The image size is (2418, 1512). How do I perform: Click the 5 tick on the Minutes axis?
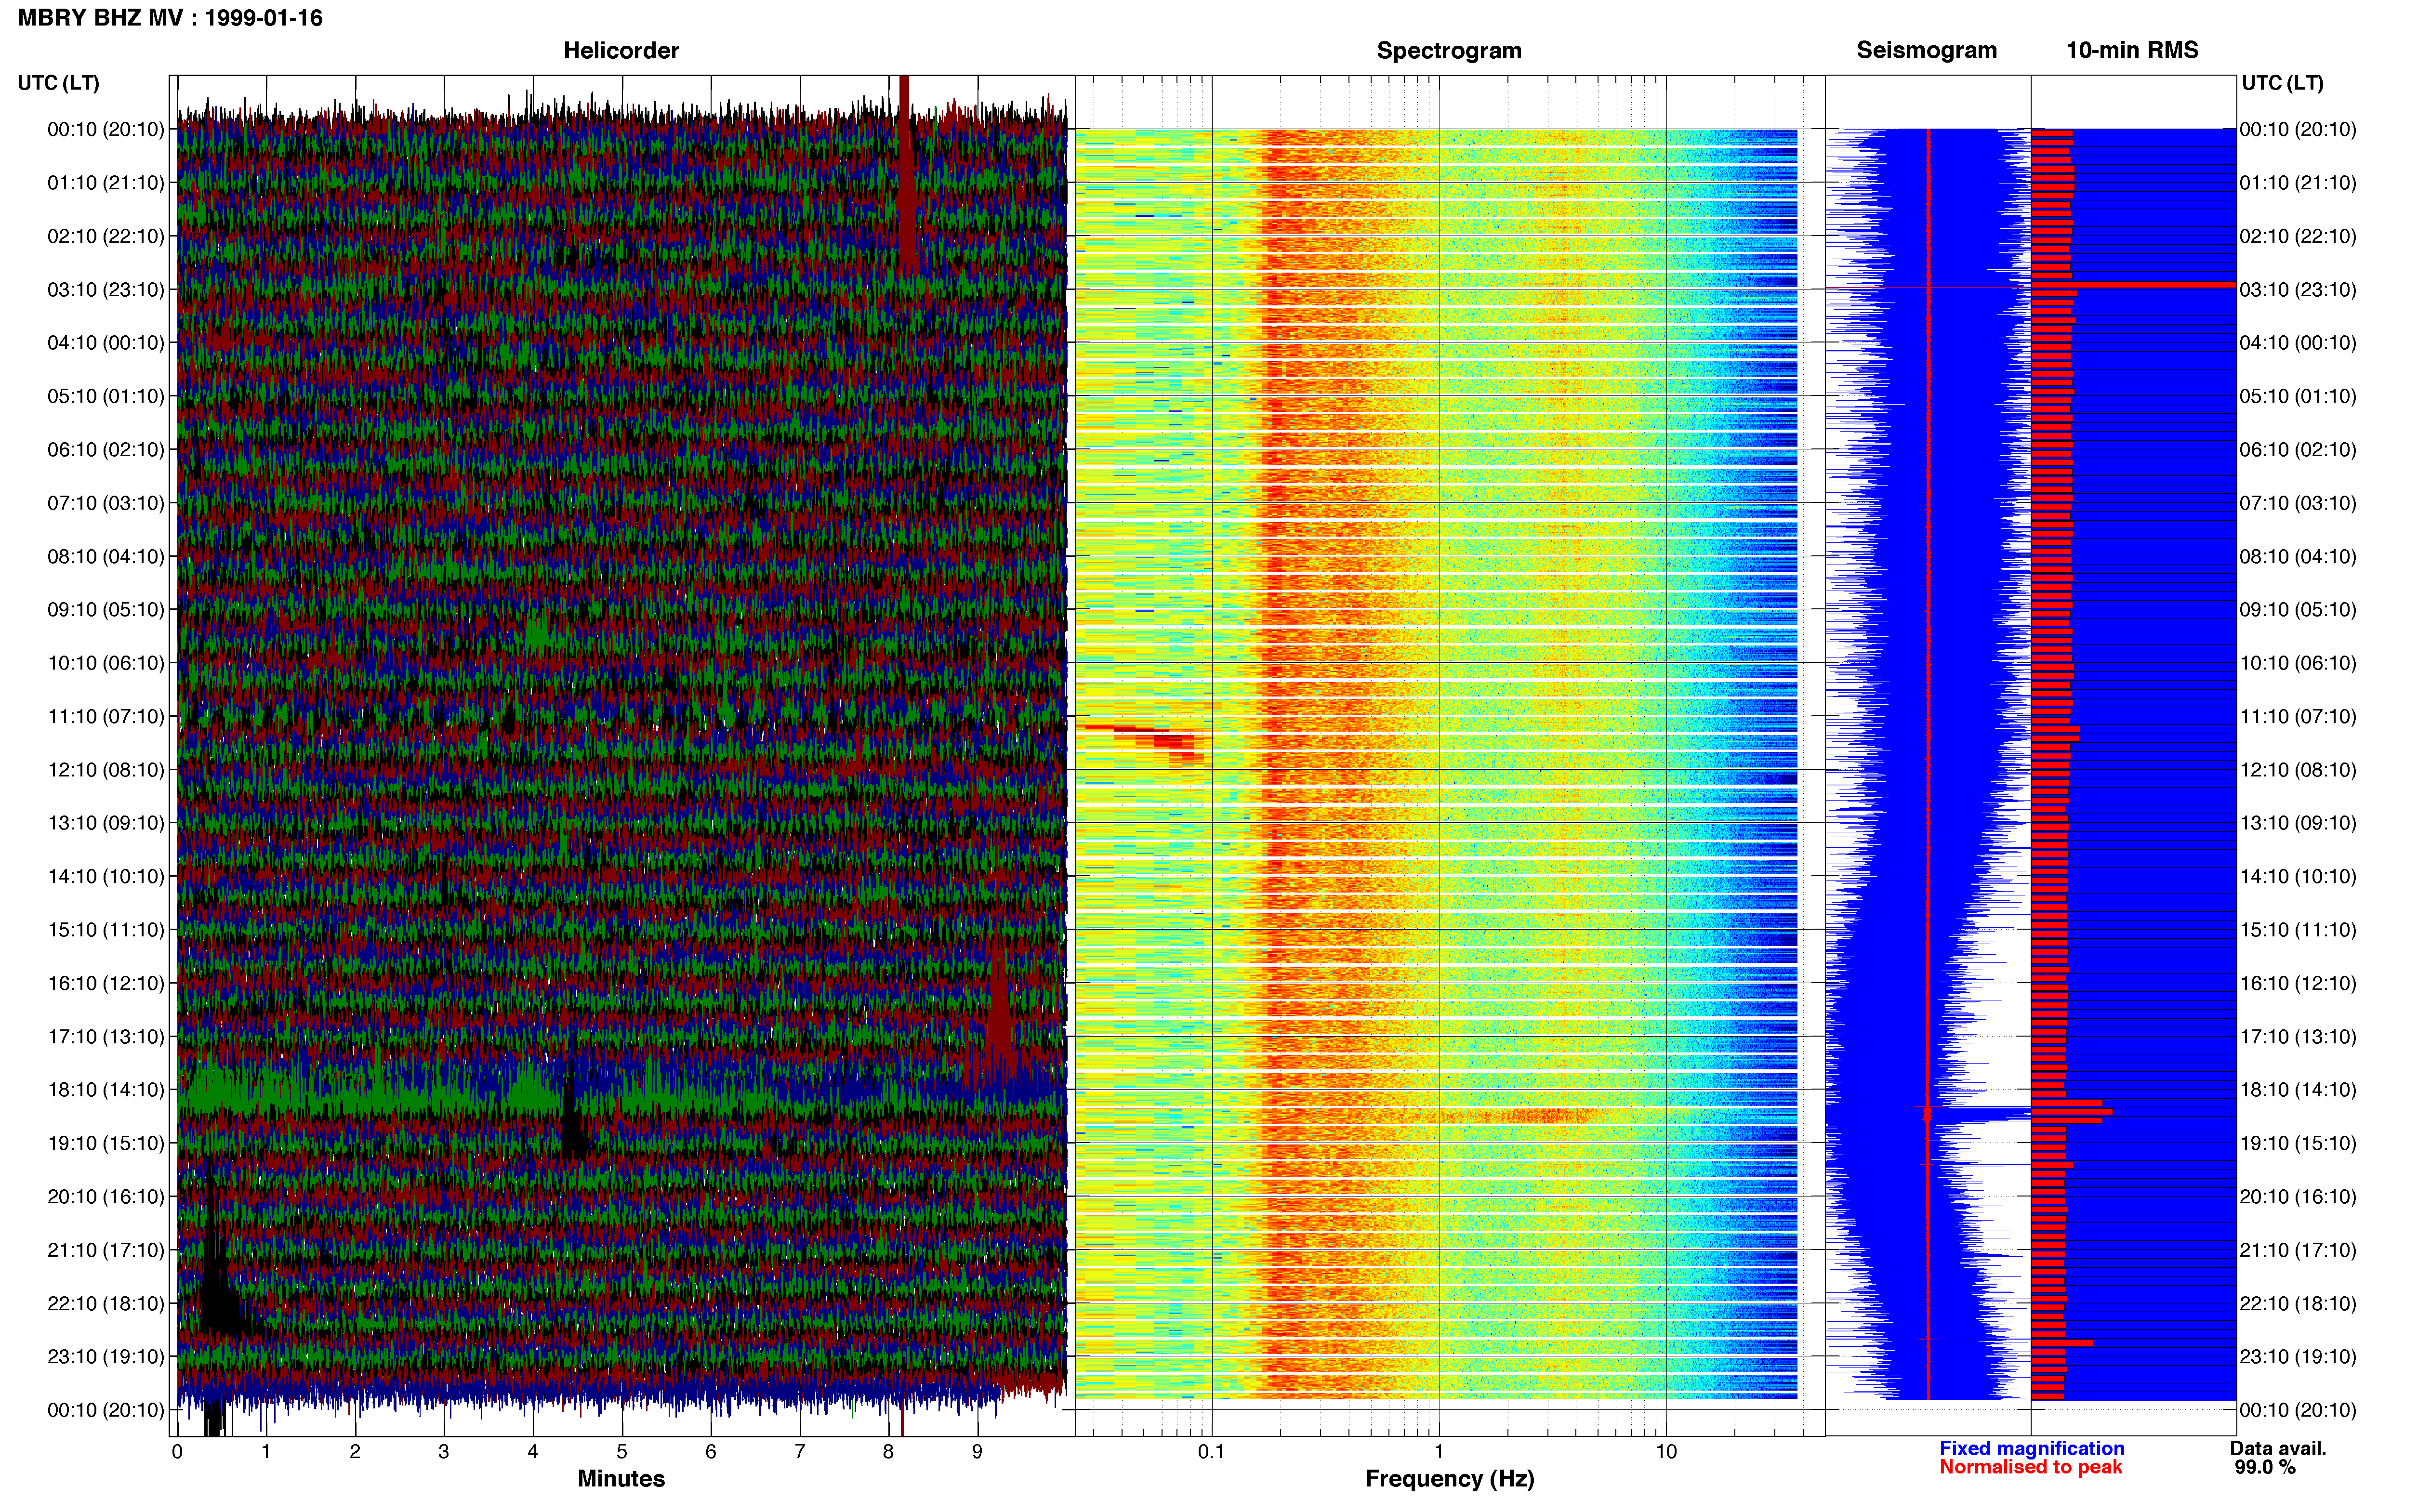pyautogui.click(x=622, y=1452)
